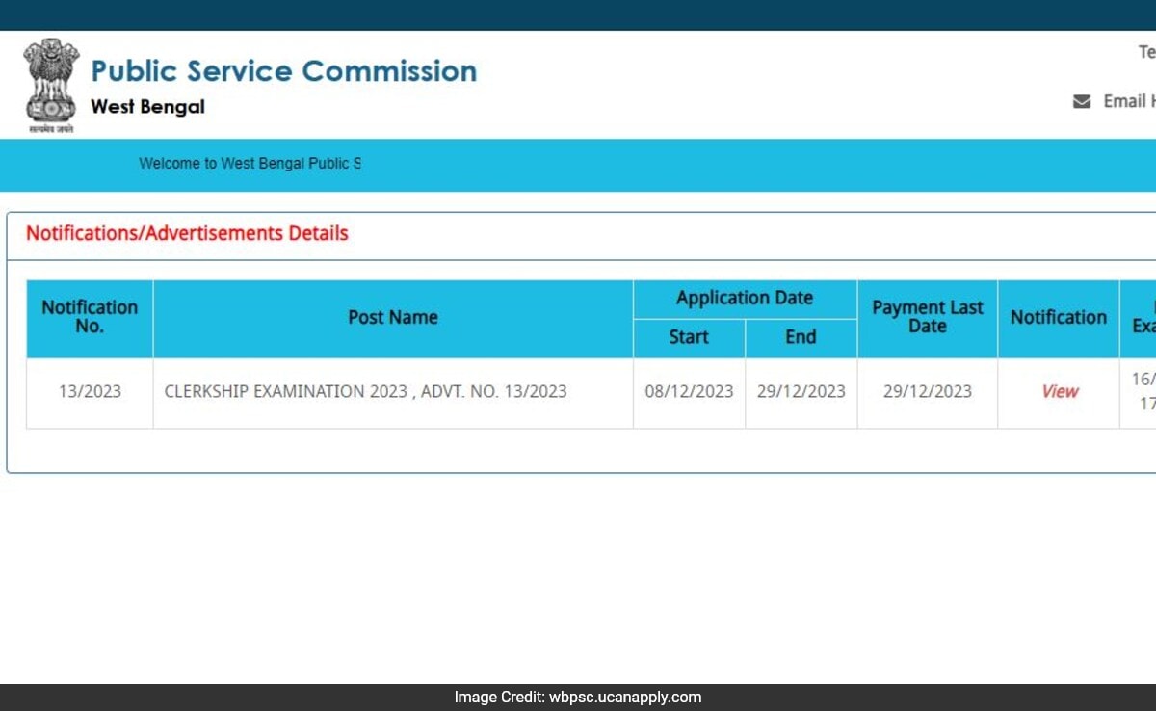Screen dimensions: 1156x711
Task: Click the national emblem logo in header
Action: tap(50, 82)
